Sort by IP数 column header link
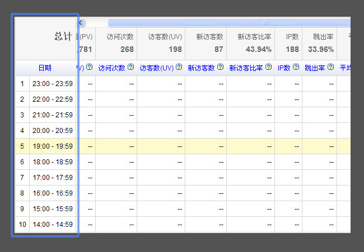The width and height of the screenshot is (364, 252). click(x=284, y=68)
